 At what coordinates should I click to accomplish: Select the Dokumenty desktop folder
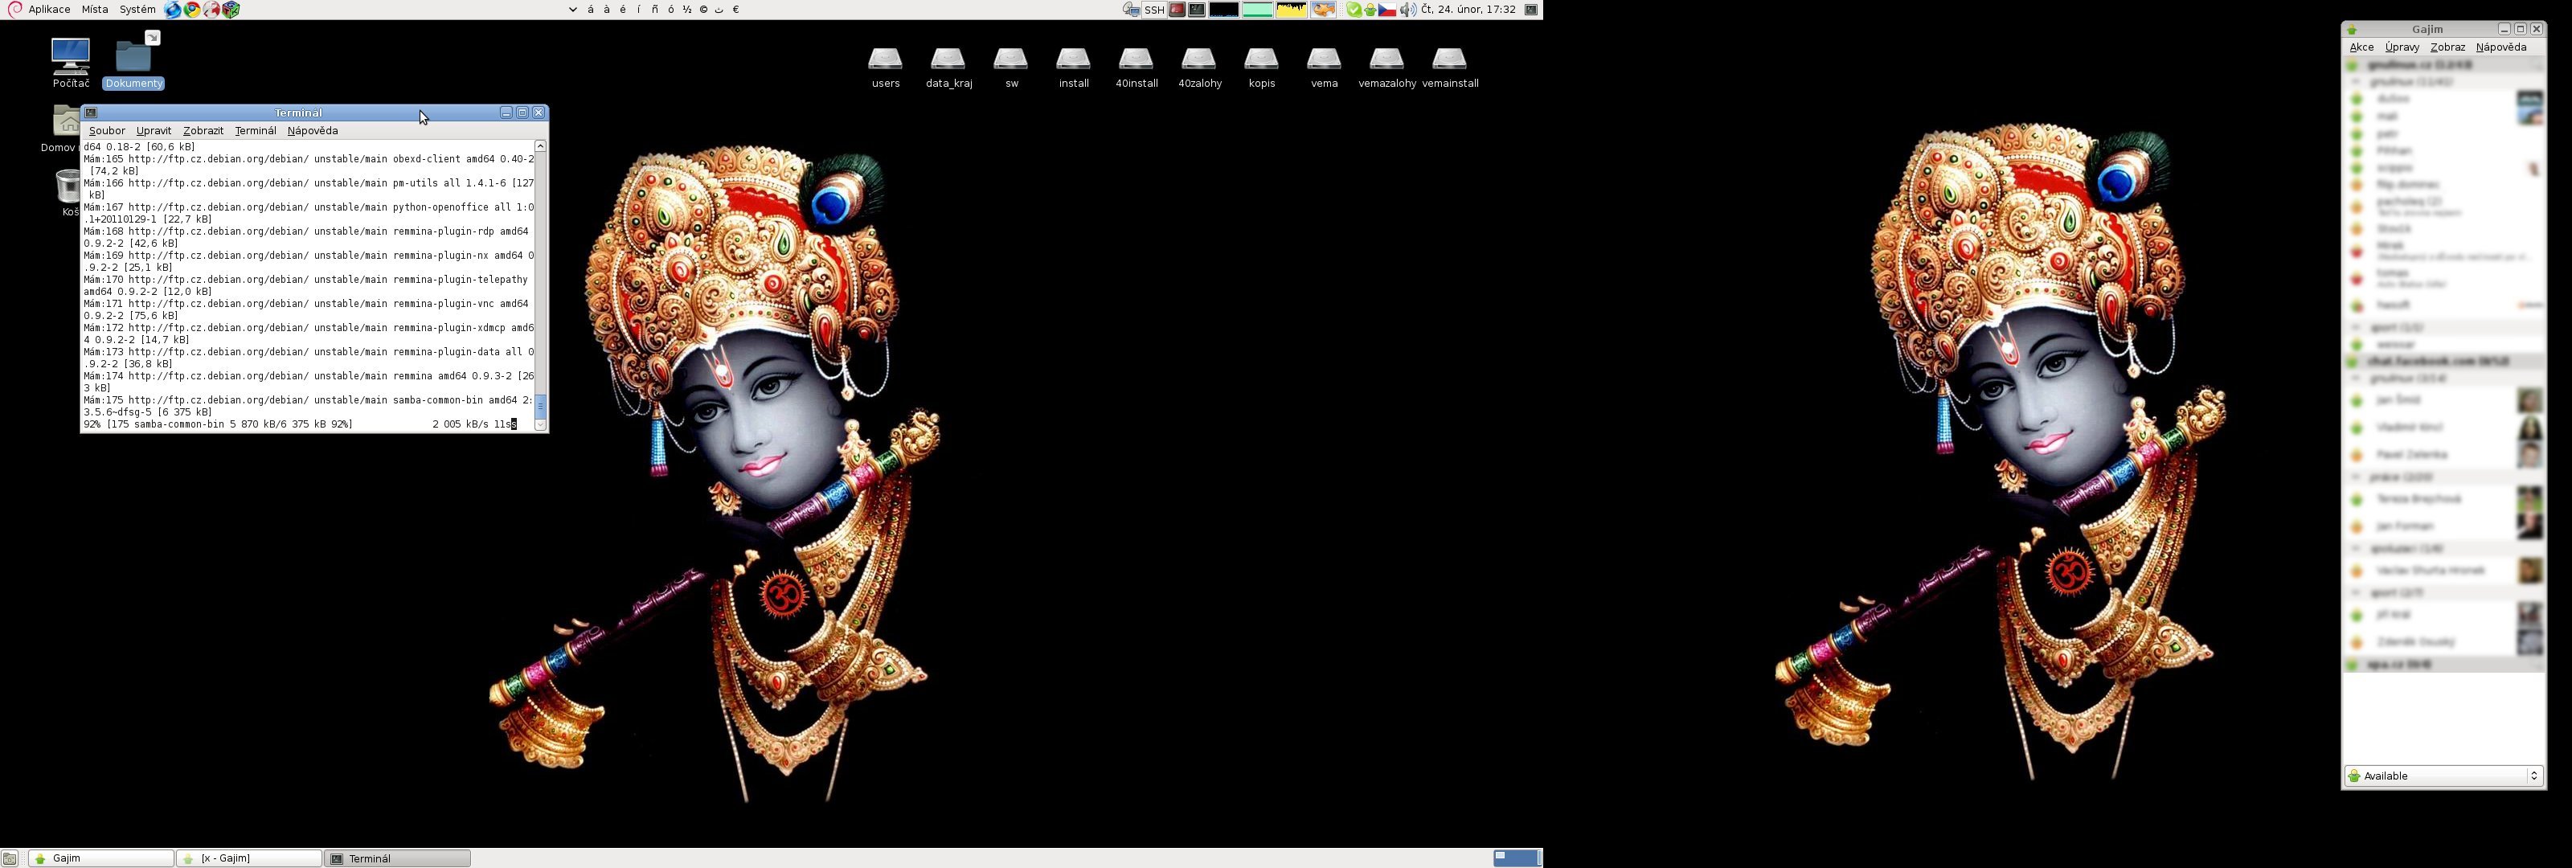[133, 62]
